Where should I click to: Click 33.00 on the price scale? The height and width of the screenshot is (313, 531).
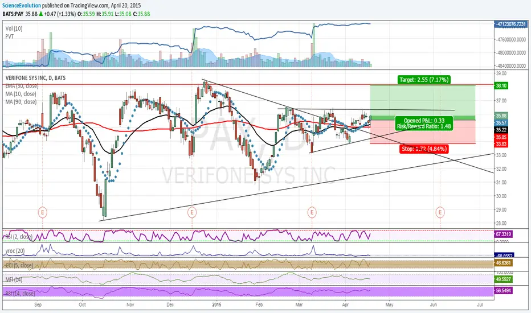coord(501,155)
